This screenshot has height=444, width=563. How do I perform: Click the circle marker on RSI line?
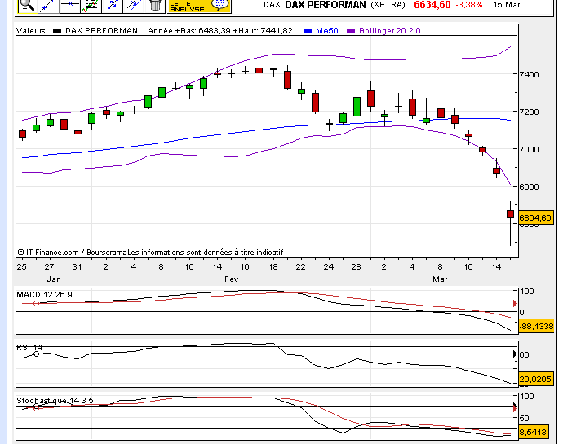coord(36,354)
